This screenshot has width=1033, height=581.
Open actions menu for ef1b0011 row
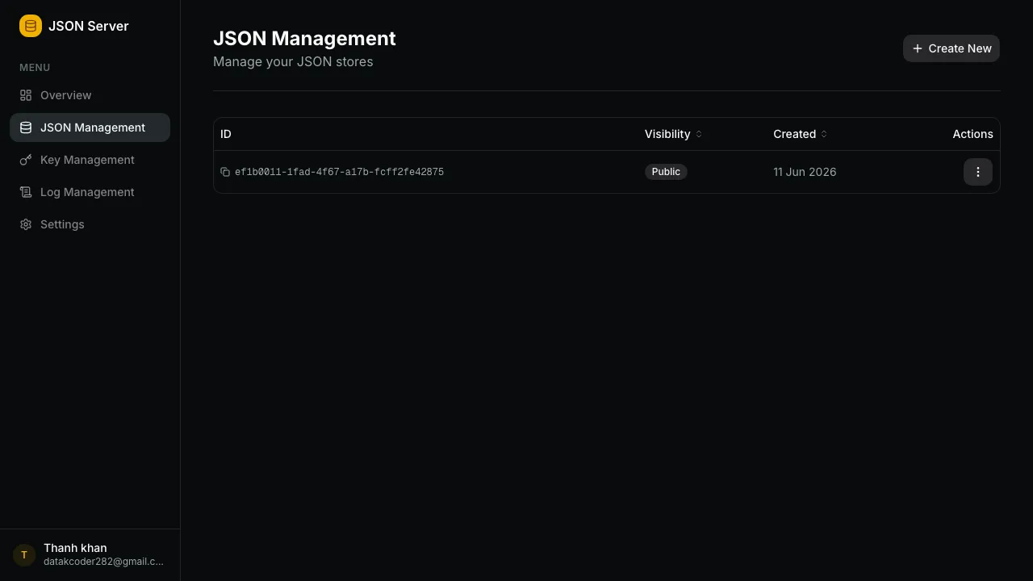[978, 172]
